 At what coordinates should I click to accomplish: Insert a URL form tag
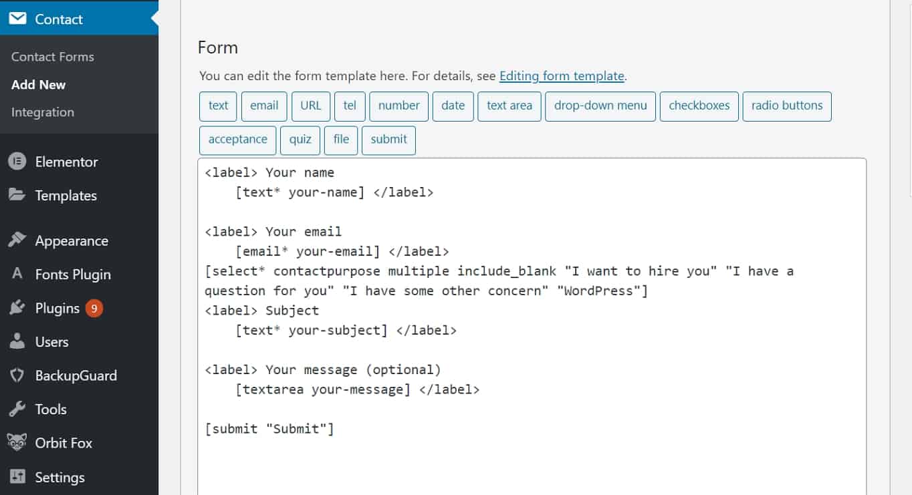pyautogui.click(x=311, y=106)
